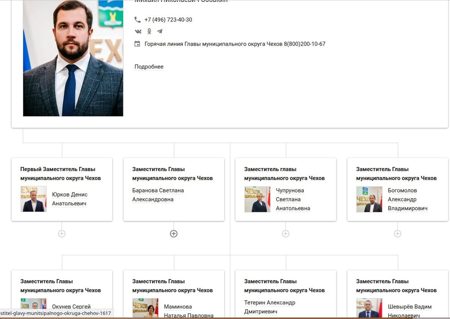The height and width of the screenshot is (319, 450).
Task: Open Богомолов Александр Владимирович profile link
Action: coord(408,200)
